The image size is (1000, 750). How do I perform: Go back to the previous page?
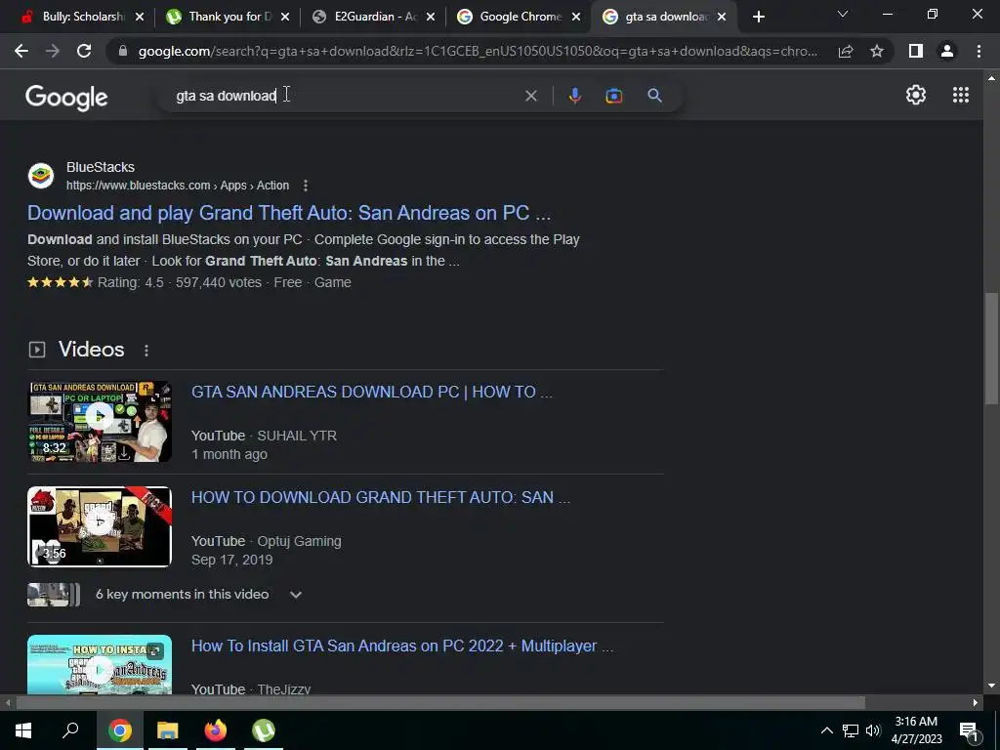pos(21,51)
